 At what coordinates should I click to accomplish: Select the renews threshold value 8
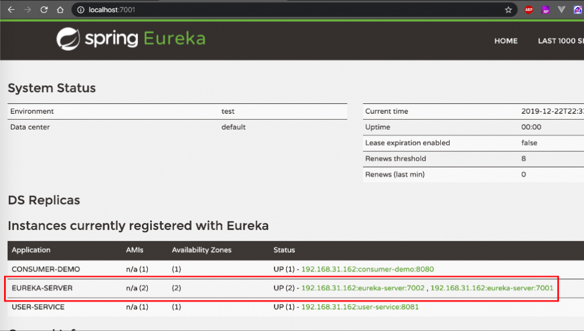[x=524, y=159]
